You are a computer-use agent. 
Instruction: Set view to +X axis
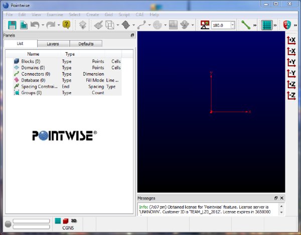(x=291, y=40)
